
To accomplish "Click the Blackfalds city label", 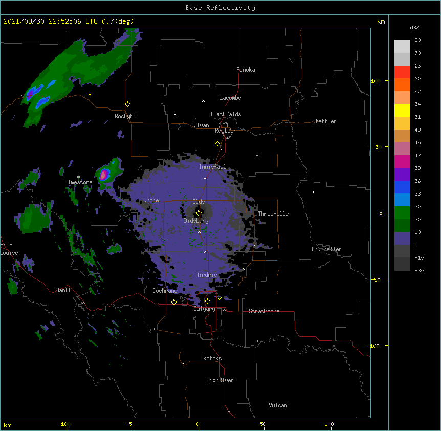I will tap(226, 114).
